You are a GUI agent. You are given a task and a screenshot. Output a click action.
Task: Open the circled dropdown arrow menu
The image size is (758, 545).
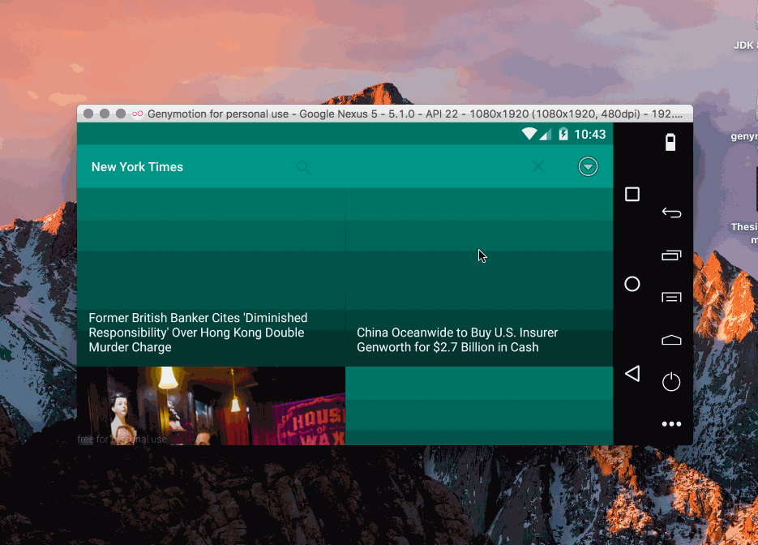click(x=588, y=167)
